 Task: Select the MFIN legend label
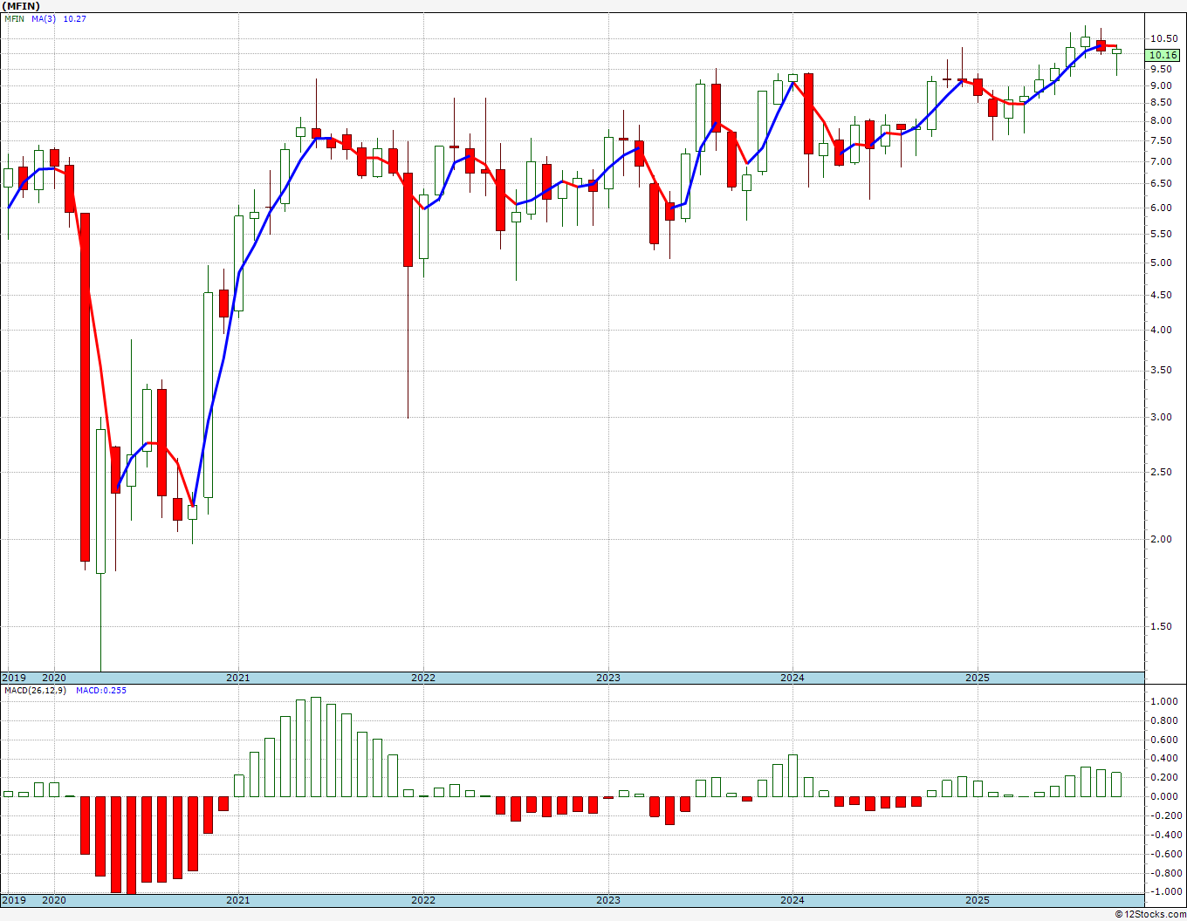(14, 18)
